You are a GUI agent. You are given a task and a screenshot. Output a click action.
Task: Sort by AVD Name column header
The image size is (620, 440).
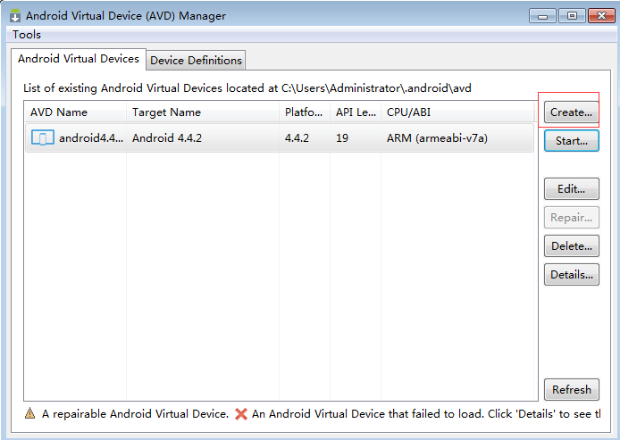coord(75,112)
